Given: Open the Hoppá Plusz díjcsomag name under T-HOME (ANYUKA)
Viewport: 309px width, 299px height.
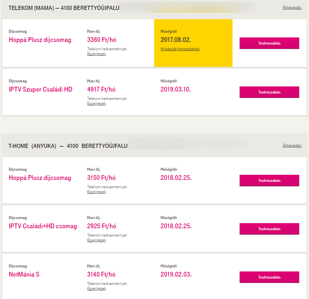Looking at the screenshot, I should click(x=40, y=178).
